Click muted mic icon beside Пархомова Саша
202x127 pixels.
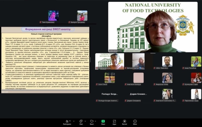point(183,100)
